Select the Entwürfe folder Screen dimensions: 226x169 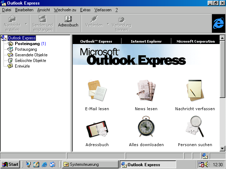22,66
